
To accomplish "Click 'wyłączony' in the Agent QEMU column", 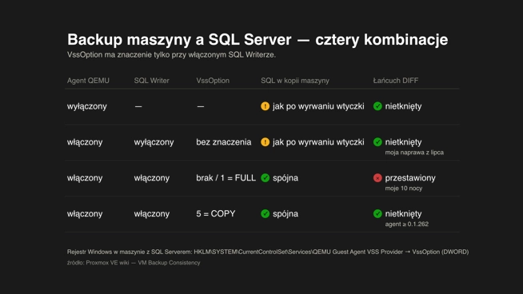I will pos(87,107).
